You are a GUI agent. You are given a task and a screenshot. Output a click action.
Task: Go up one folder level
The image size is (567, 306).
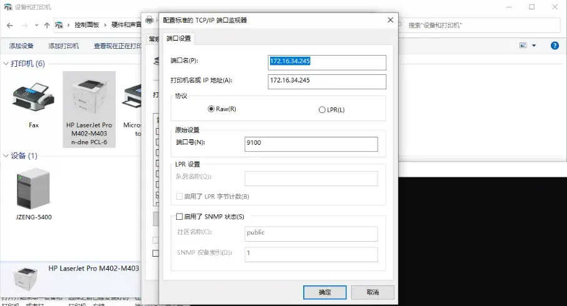[47, 26]
